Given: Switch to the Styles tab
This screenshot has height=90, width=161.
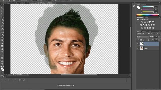Looking at the screenshot, I should coord(146,18).
